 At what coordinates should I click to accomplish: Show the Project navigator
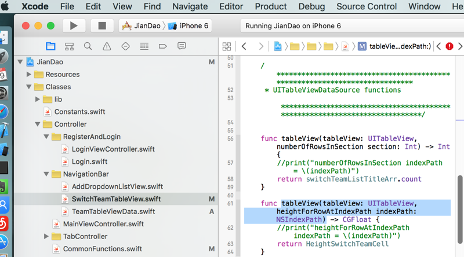tap(50, 46)
